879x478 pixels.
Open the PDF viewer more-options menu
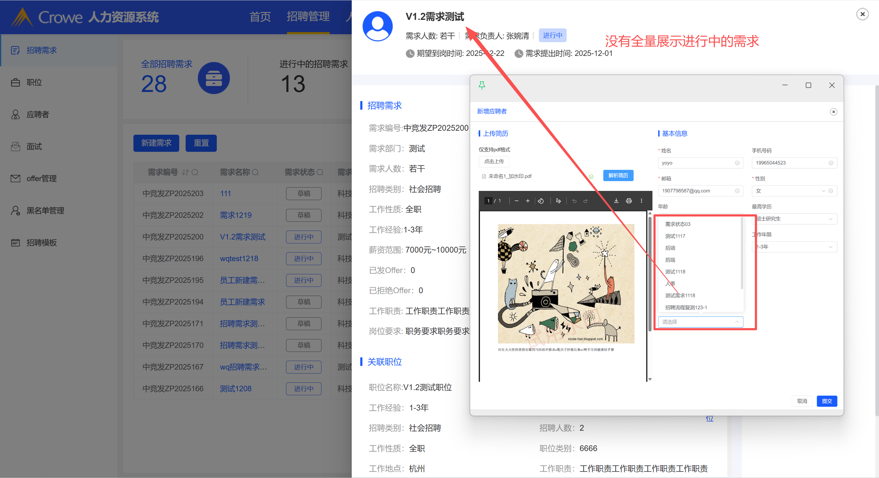point(641,201)
